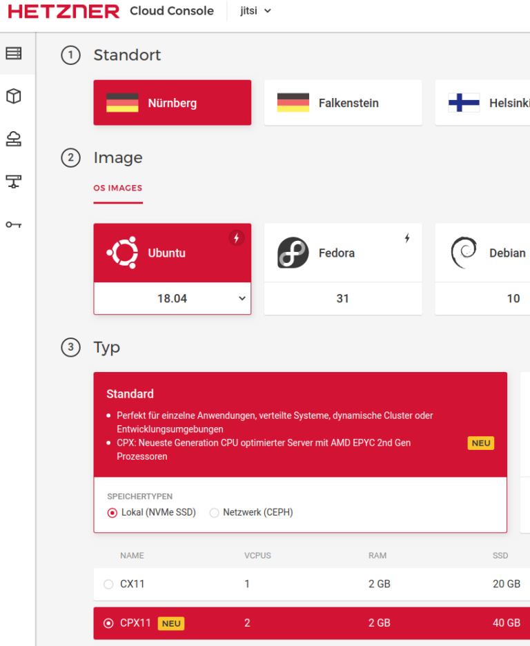Click the lightning bolt on Fedora card
Viewport: 530px width, 646px height.
coord(407,237)
